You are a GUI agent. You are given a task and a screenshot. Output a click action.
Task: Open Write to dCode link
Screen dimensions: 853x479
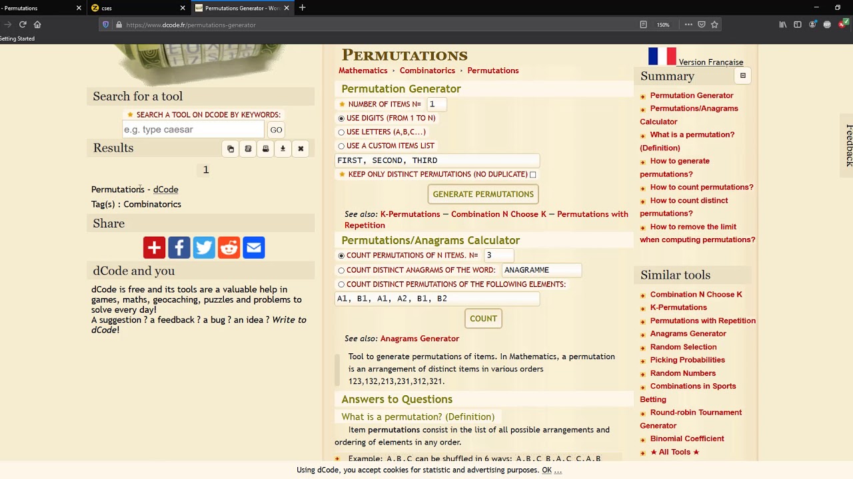(199, 325)
